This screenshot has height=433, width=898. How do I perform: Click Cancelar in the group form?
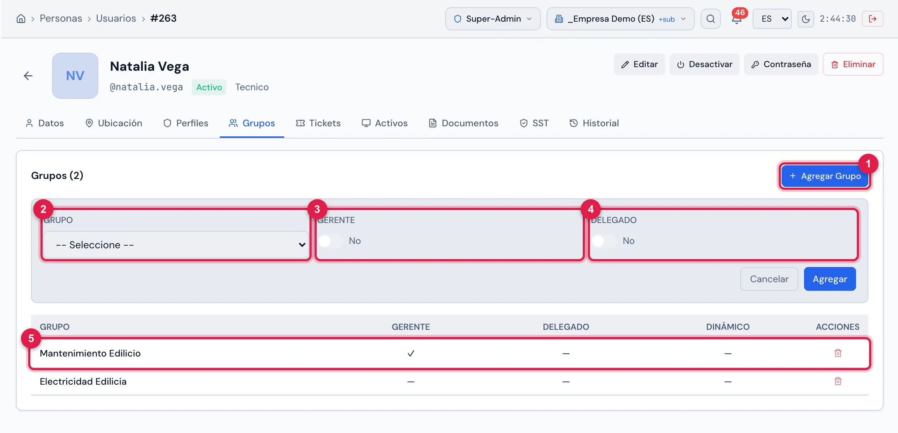point(769,279)
